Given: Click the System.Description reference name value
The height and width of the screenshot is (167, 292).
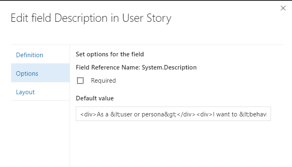Looking at the screenshot, I should [x=169, y=67].
